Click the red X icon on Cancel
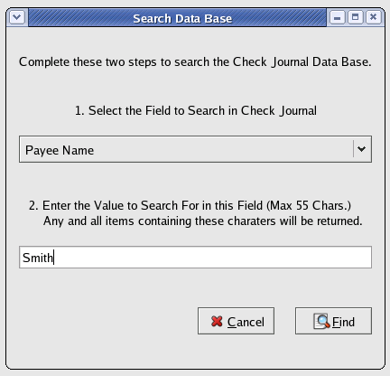This screenshot has height=376, width=390. click(217, 321)
